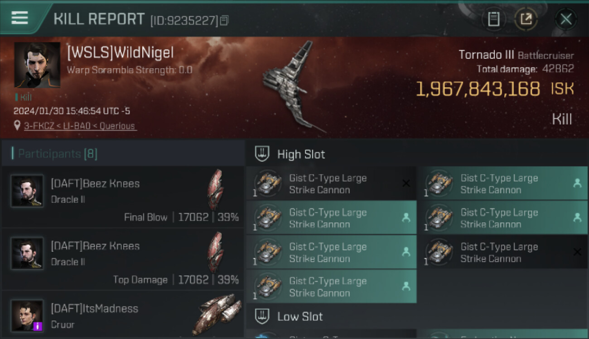The width and height of the screenshot is (589, 339).
Task: View Beez Knees Top Damage entry
Action: (x=122, y=259)
